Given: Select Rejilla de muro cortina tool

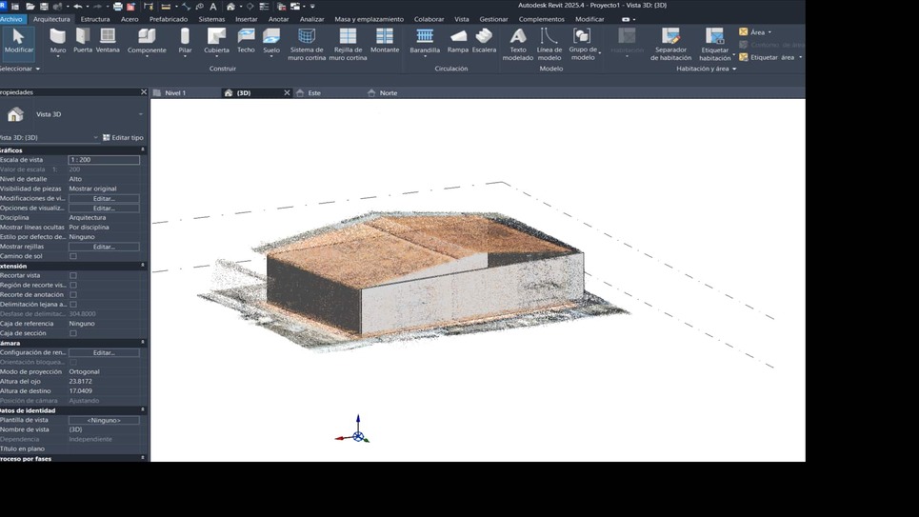Looking at the screenshot, I should point(348,45).
